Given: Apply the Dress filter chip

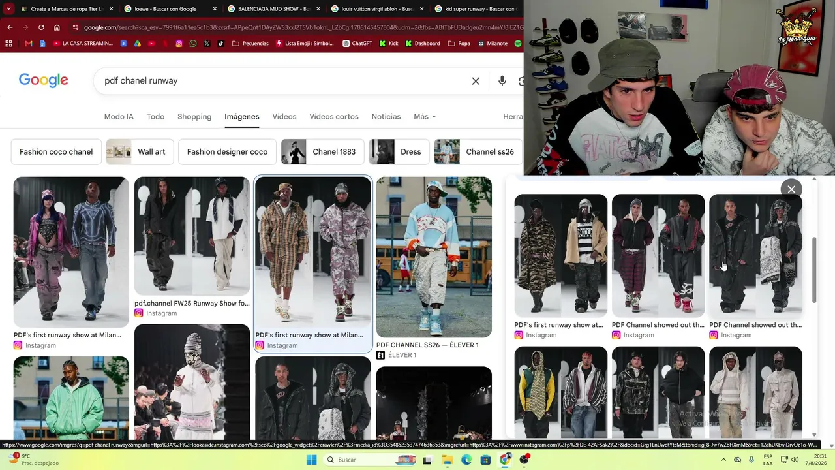Looking at the screenshot, I should 399,151.
